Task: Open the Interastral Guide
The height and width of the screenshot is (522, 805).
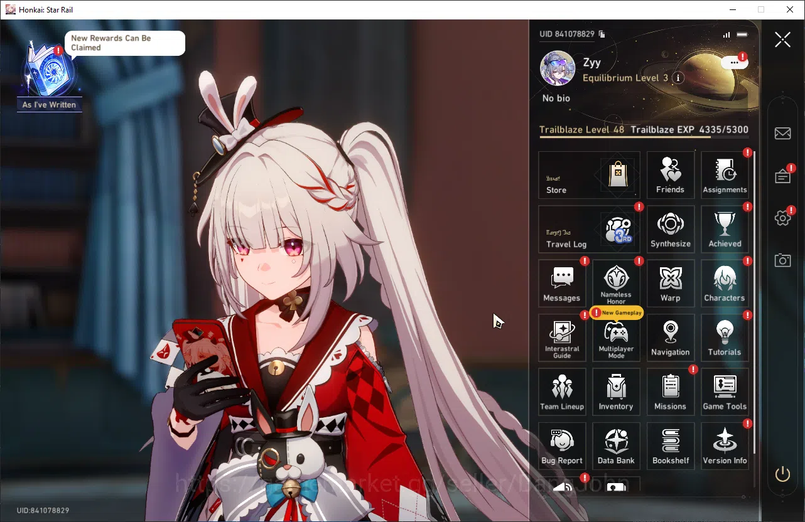Action: point(562,338)
